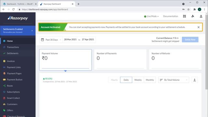
Task: Click the Transactions arrows icon
Action: (x=4, y=47)
